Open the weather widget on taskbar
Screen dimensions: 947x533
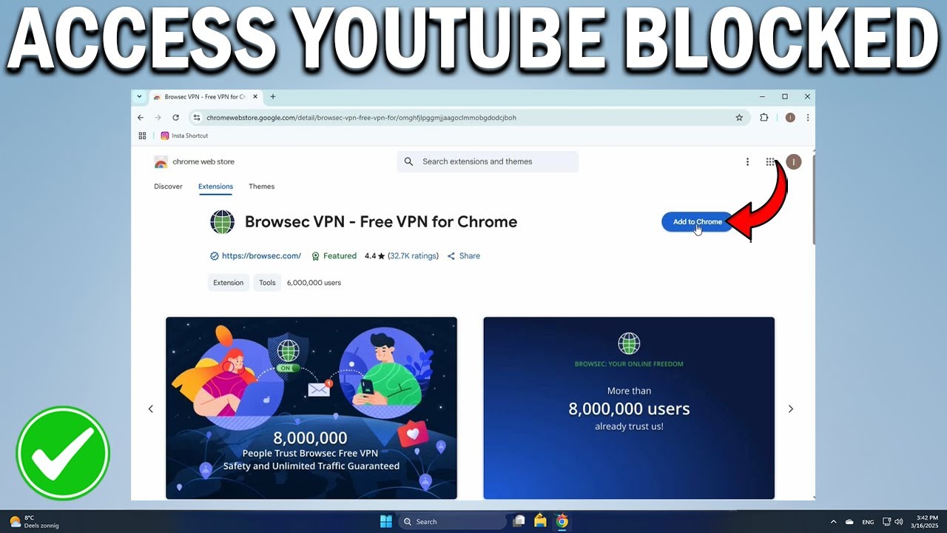pos(34,521)
